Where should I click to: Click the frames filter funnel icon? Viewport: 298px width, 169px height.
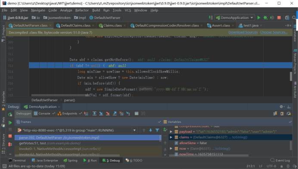tap(157, 130)
